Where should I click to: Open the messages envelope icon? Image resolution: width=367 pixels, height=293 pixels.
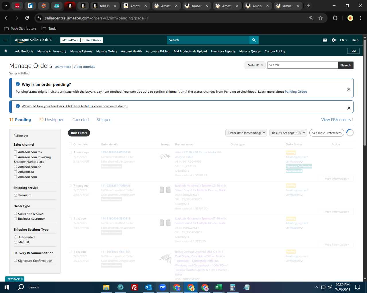(325, 40)
